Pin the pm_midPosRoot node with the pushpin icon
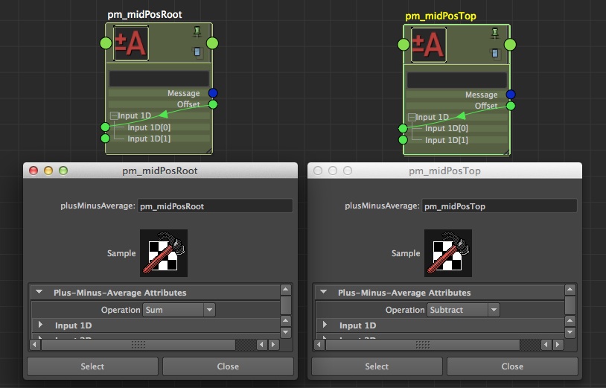This screenshot has height=388, width=606. click(x=197, y=32)
